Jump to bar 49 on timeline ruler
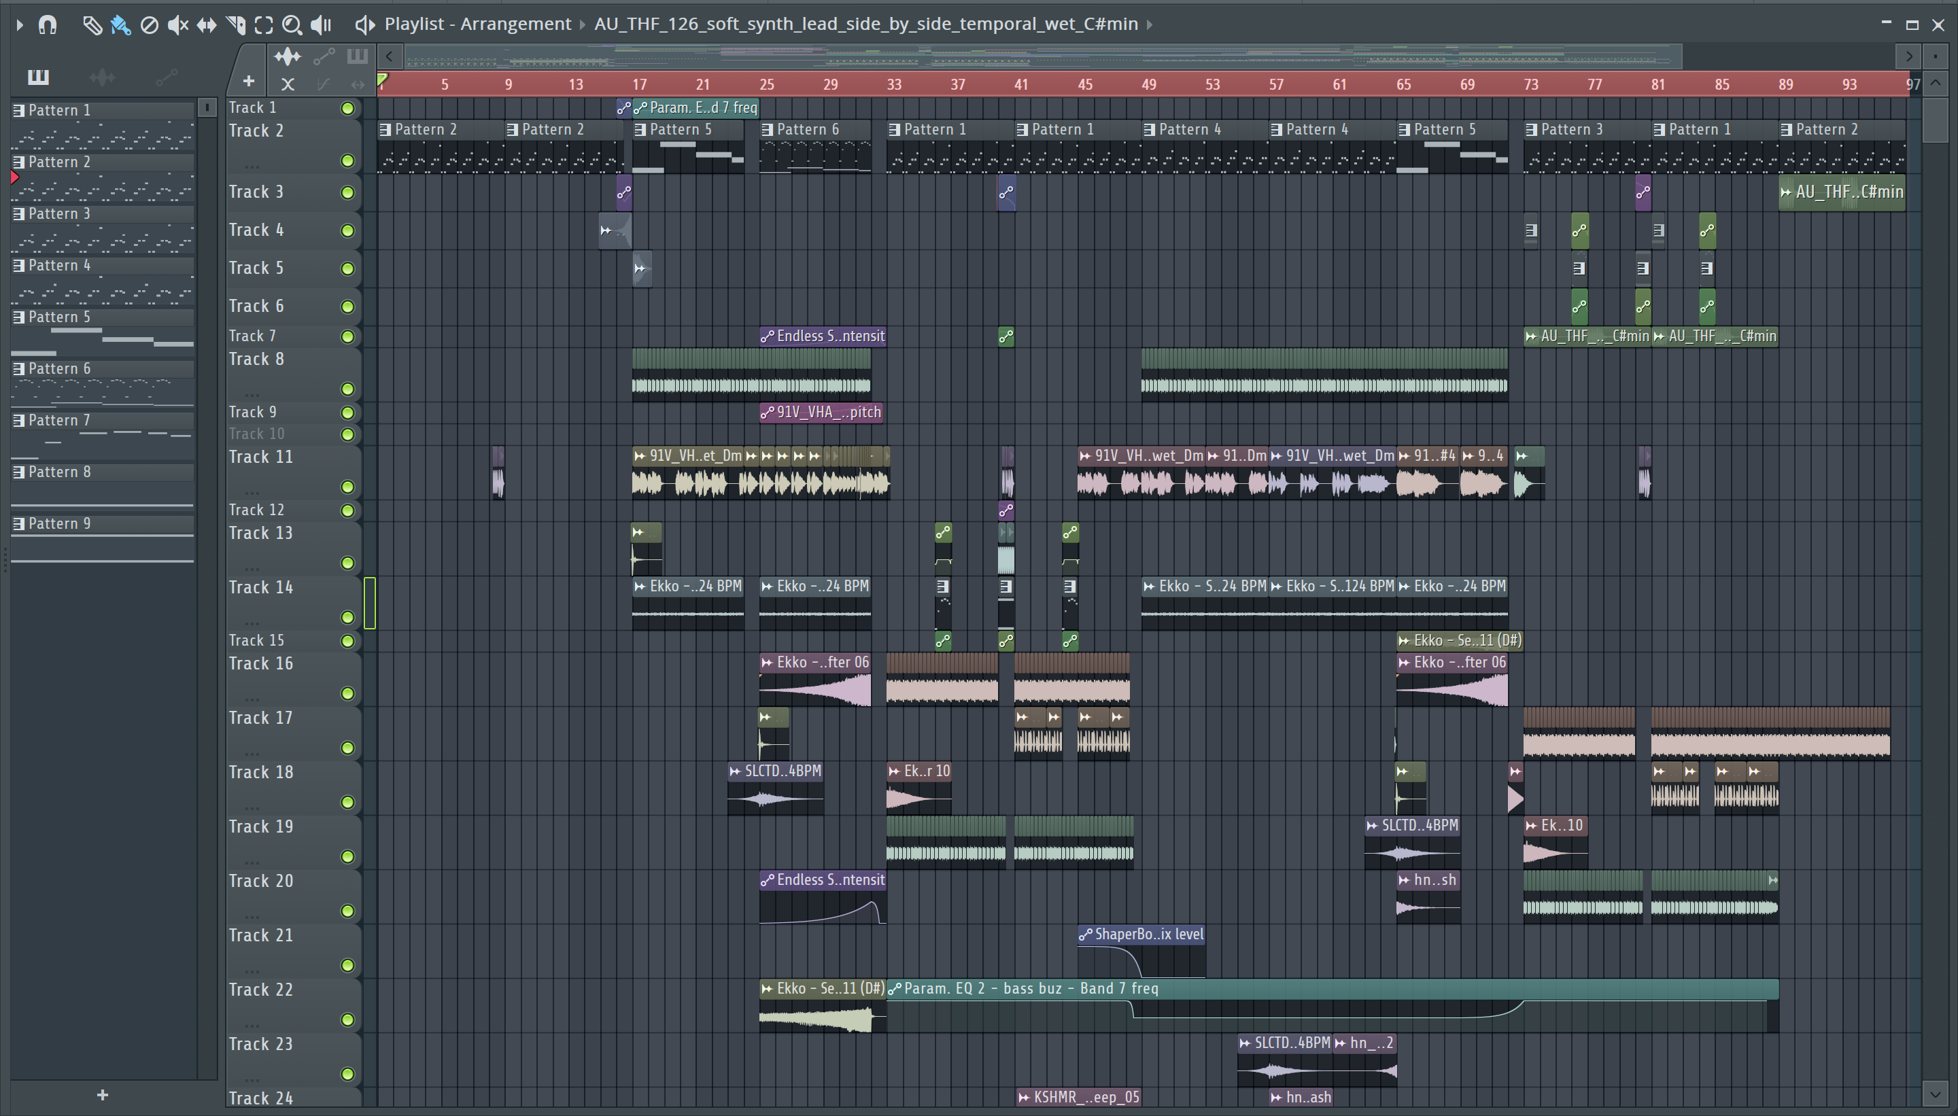Screen dimensions: 1958x1116 (x=1148, y=84)
